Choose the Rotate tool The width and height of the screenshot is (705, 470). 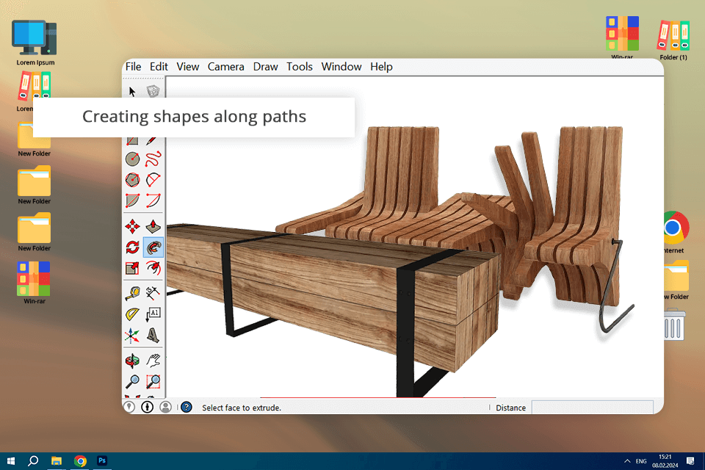point(132,247)
